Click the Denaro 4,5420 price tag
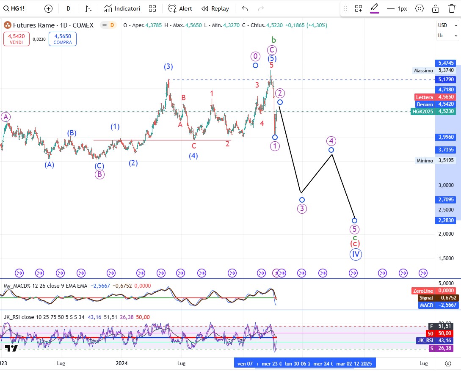 436,104
